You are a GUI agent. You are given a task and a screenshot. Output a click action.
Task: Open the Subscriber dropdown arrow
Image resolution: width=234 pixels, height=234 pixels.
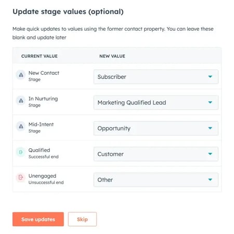coord(210,76)
